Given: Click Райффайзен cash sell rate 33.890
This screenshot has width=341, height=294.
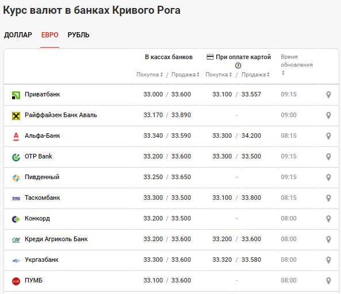Looking at the screenshot, I should tap(181, 115).
